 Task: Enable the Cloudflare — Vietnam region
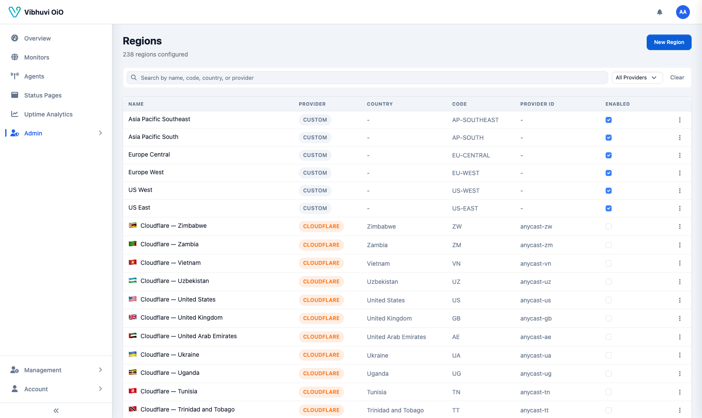click(609, 263)
